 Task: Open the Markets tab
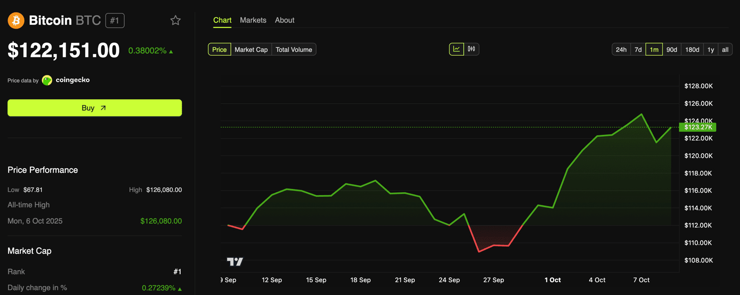click(x=253, y=20)
